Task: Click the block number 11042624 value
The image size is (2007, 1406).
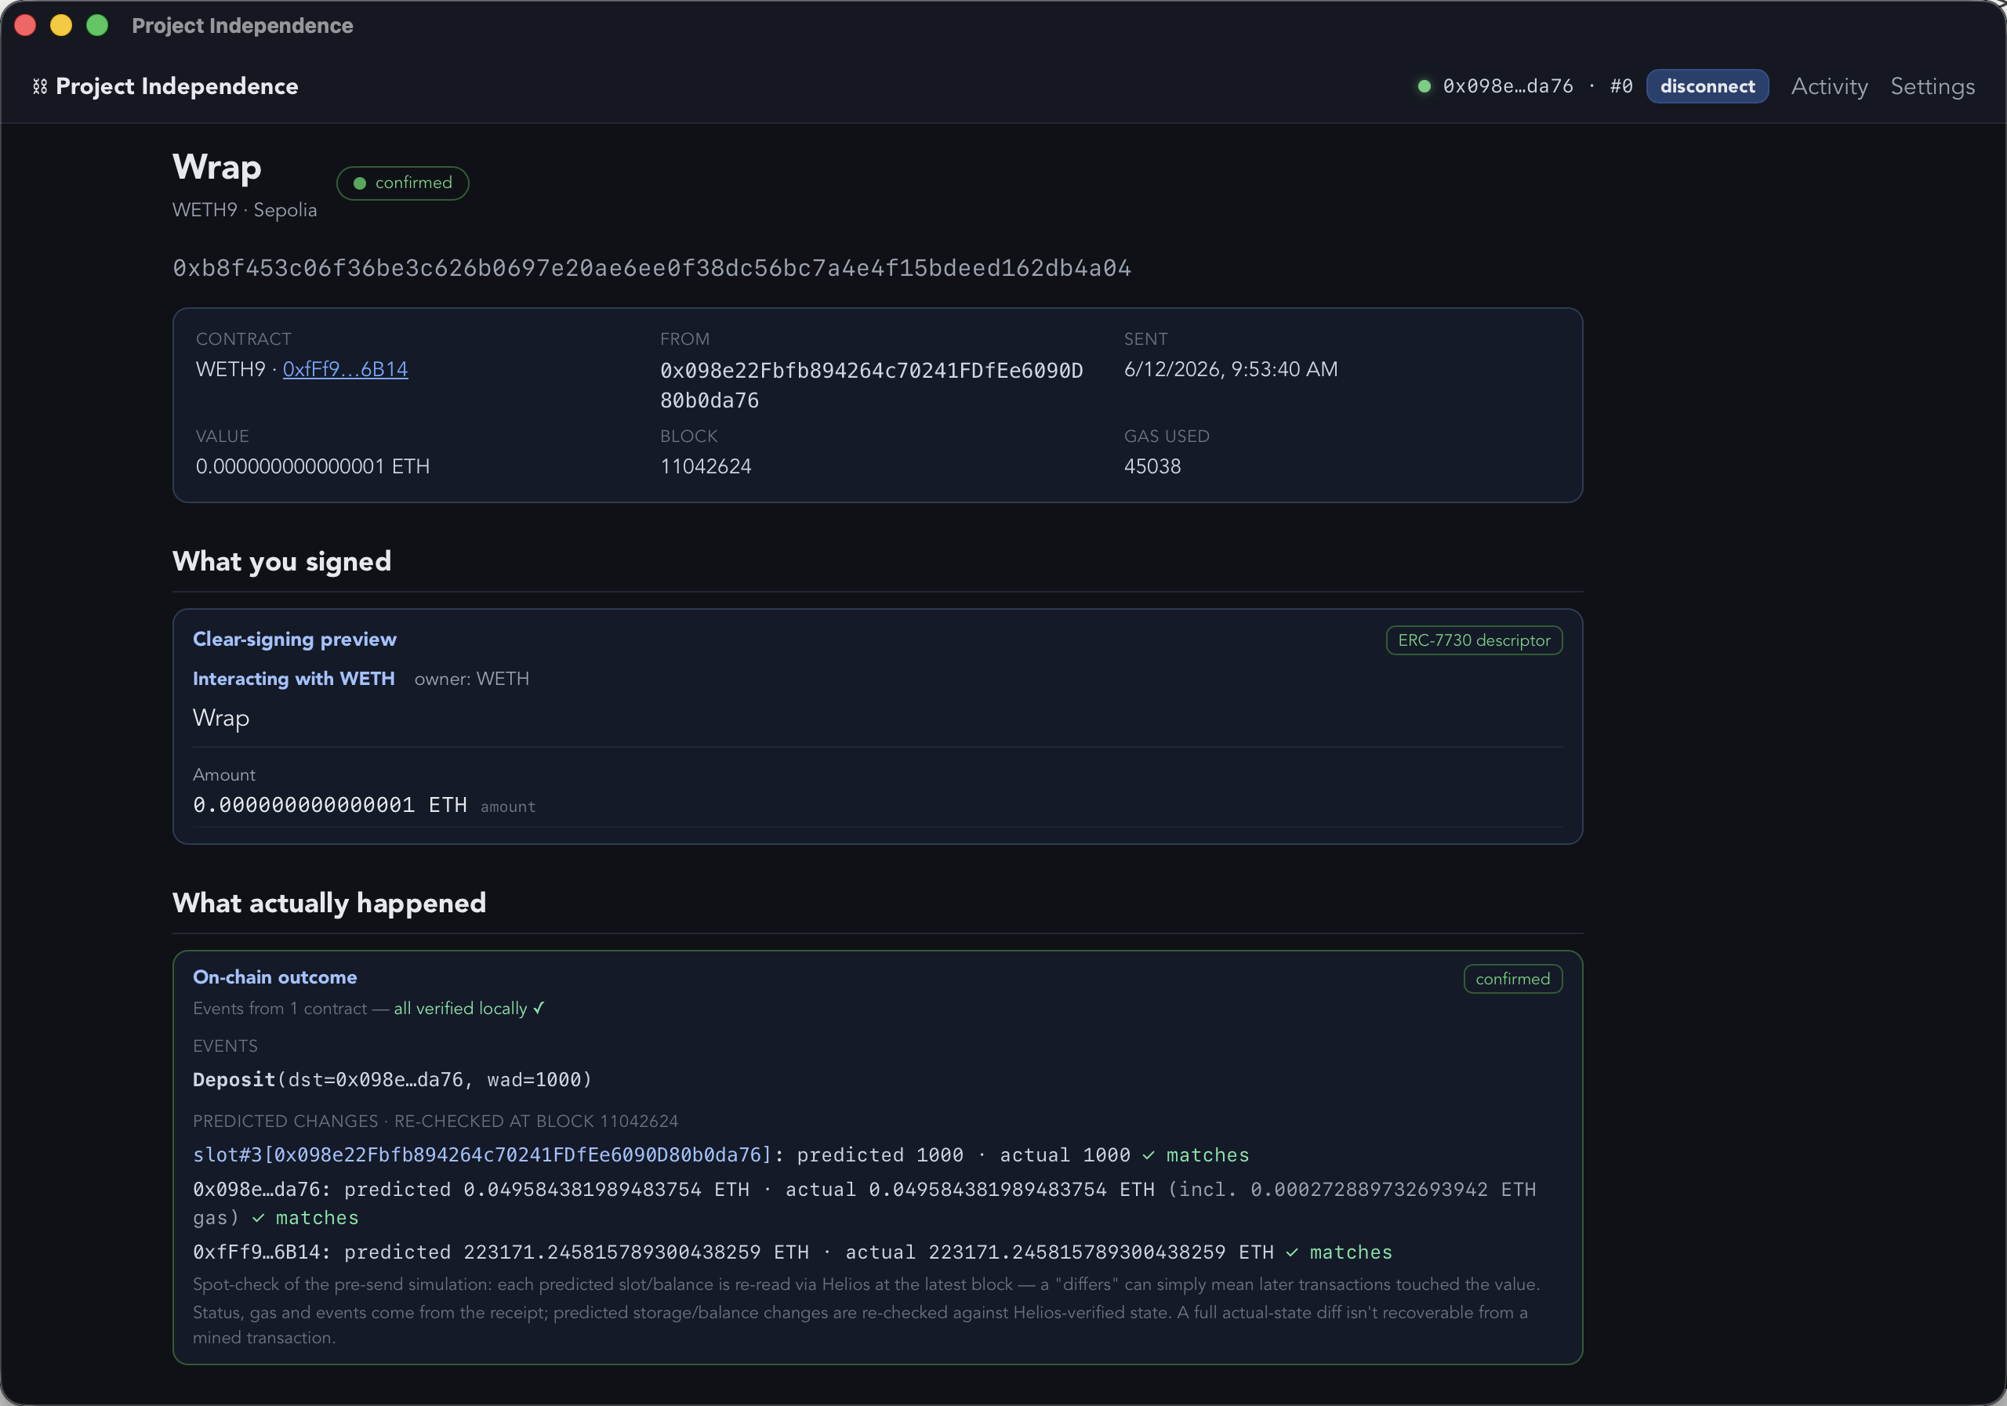Action: 706,466
